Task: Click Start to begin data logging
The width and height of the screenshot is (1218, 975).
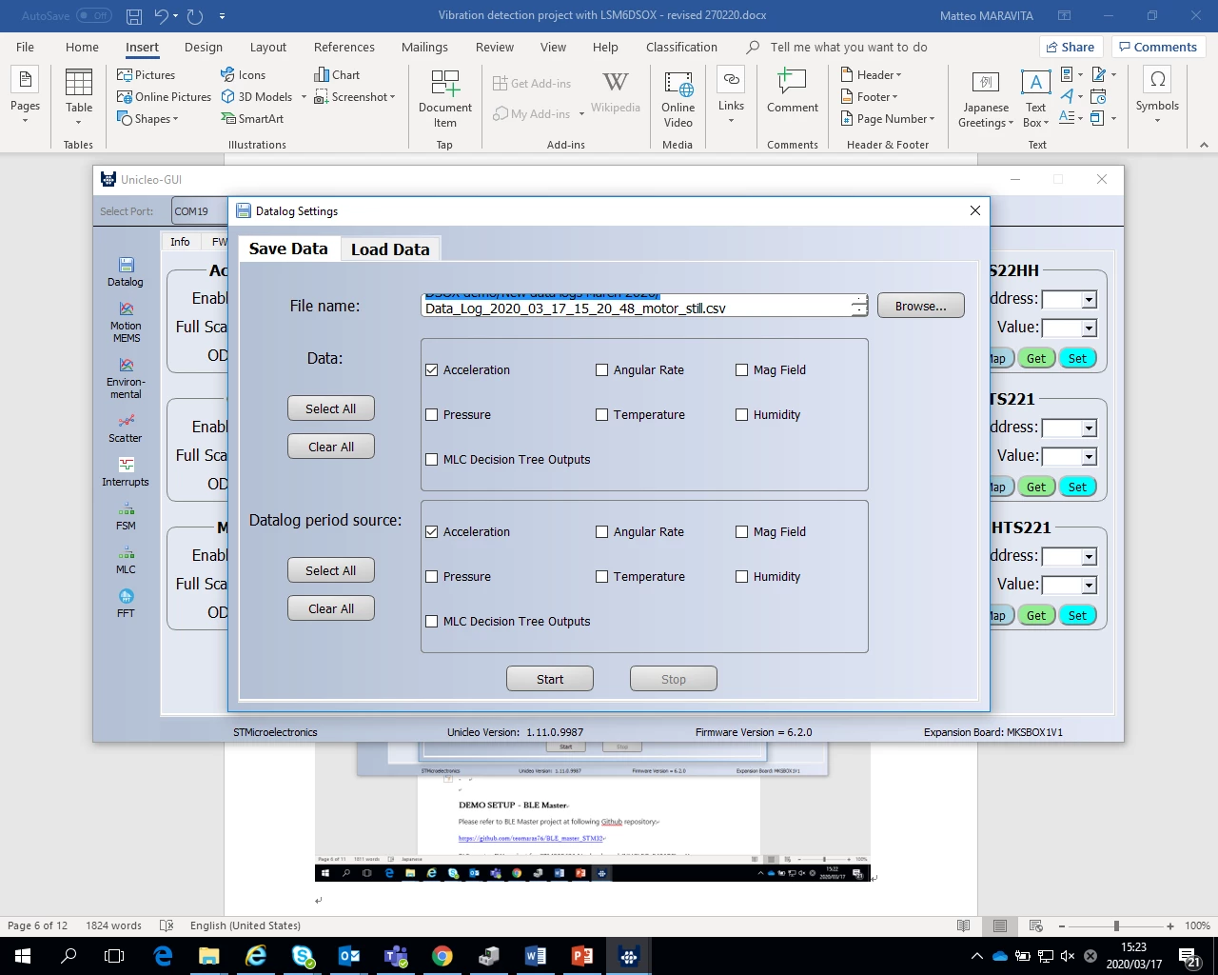Action: point(550,679)
